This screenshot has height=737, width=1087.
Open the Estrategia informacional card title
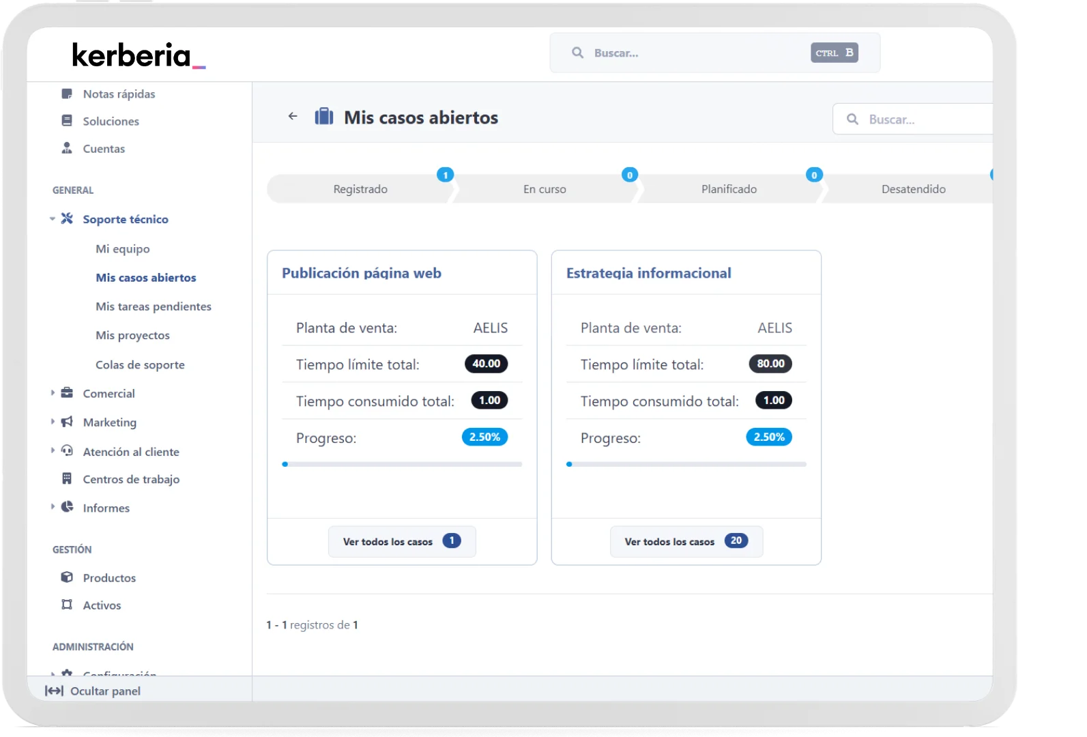pyautogui.click(x=649, y=273)
